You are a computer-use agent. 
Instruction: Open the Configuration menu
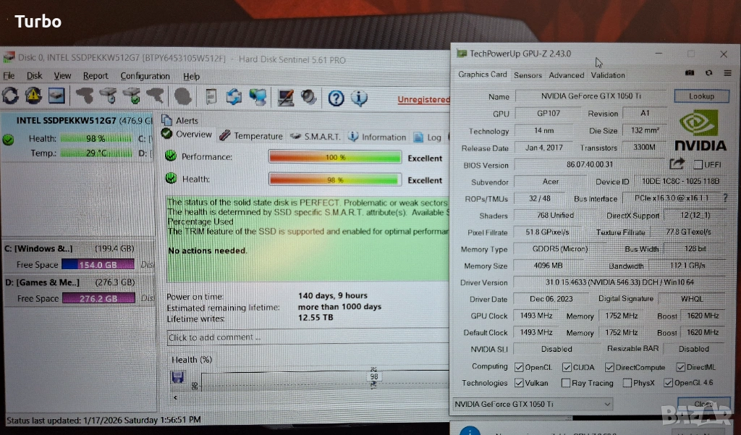click(145, 76)
